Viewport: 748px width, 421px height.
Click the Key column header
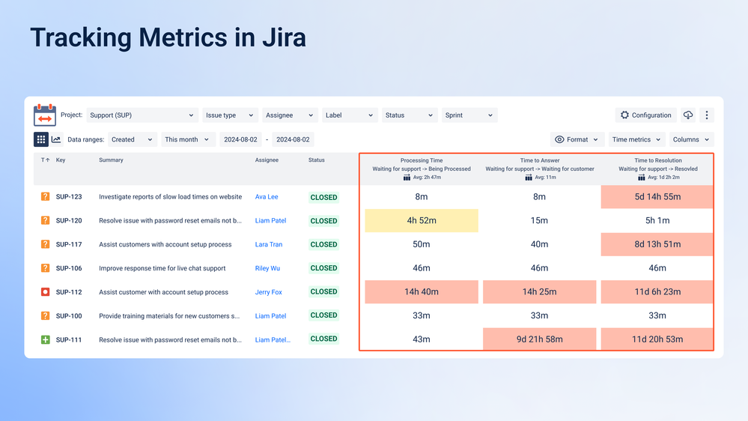tap(61, 160)
